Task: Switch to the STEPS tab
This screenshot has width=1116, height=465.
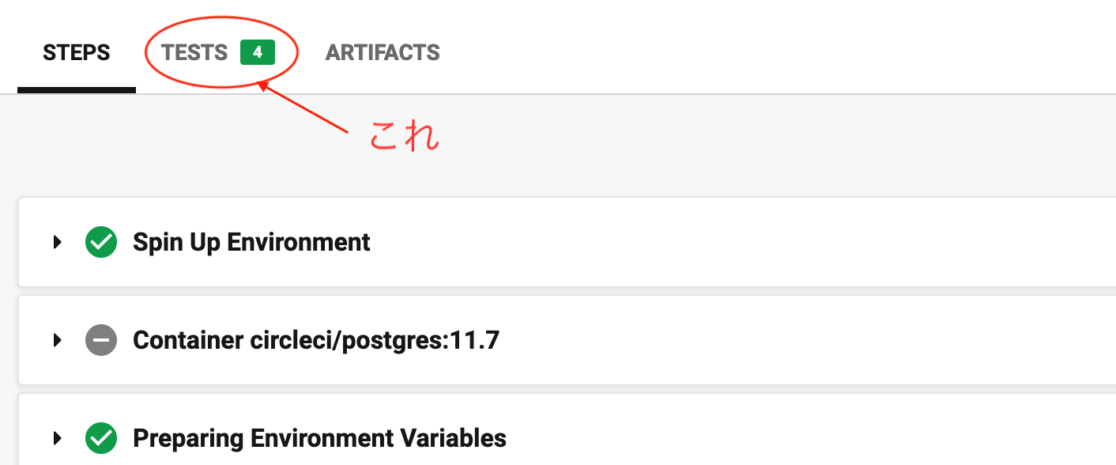Action: pyautogui.click(x=76, y=53)
